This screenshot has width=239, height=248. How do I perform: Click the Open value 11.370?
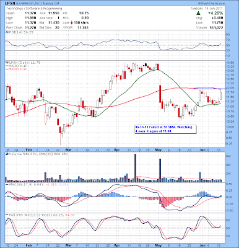tap(30, 13)
